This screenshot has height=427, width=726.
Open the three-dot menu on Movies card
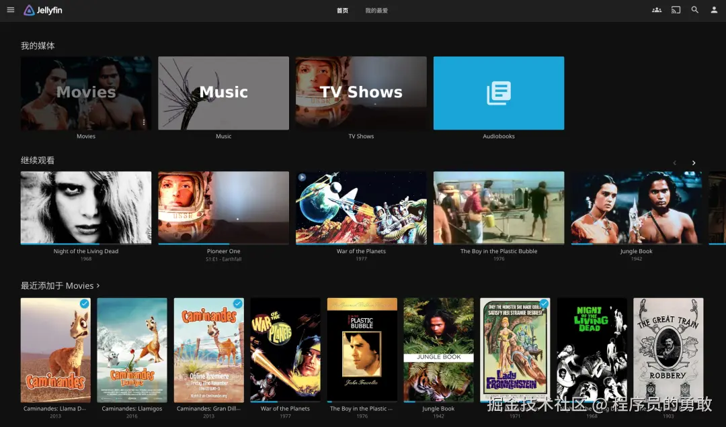(x=144, y=122)
